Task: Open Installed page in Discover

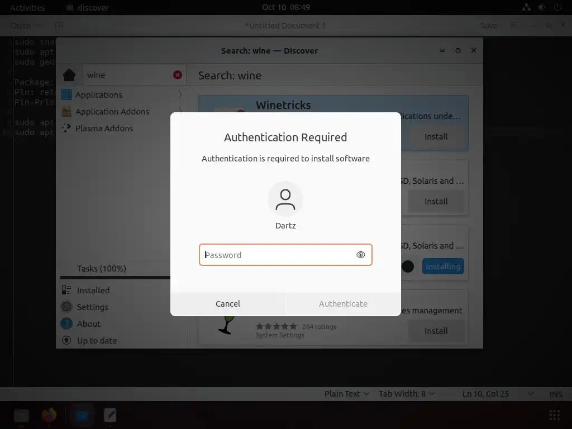Action: [x=93, y=290]
